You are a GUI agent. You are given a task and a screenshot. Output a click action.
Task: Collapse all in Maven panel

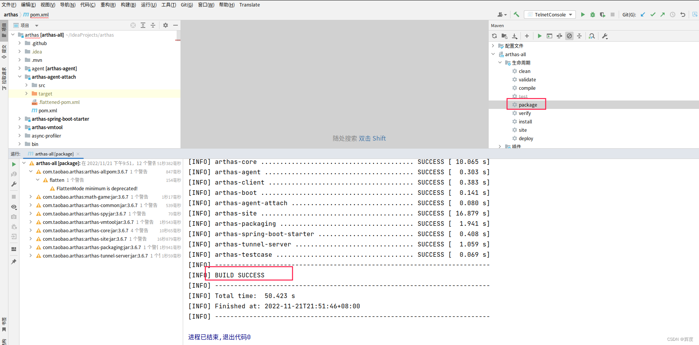point(579,36)
